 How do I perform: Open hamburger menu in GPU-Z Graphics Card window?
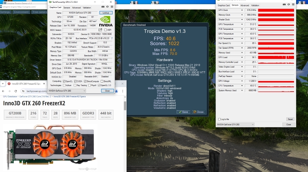[112, 7]
